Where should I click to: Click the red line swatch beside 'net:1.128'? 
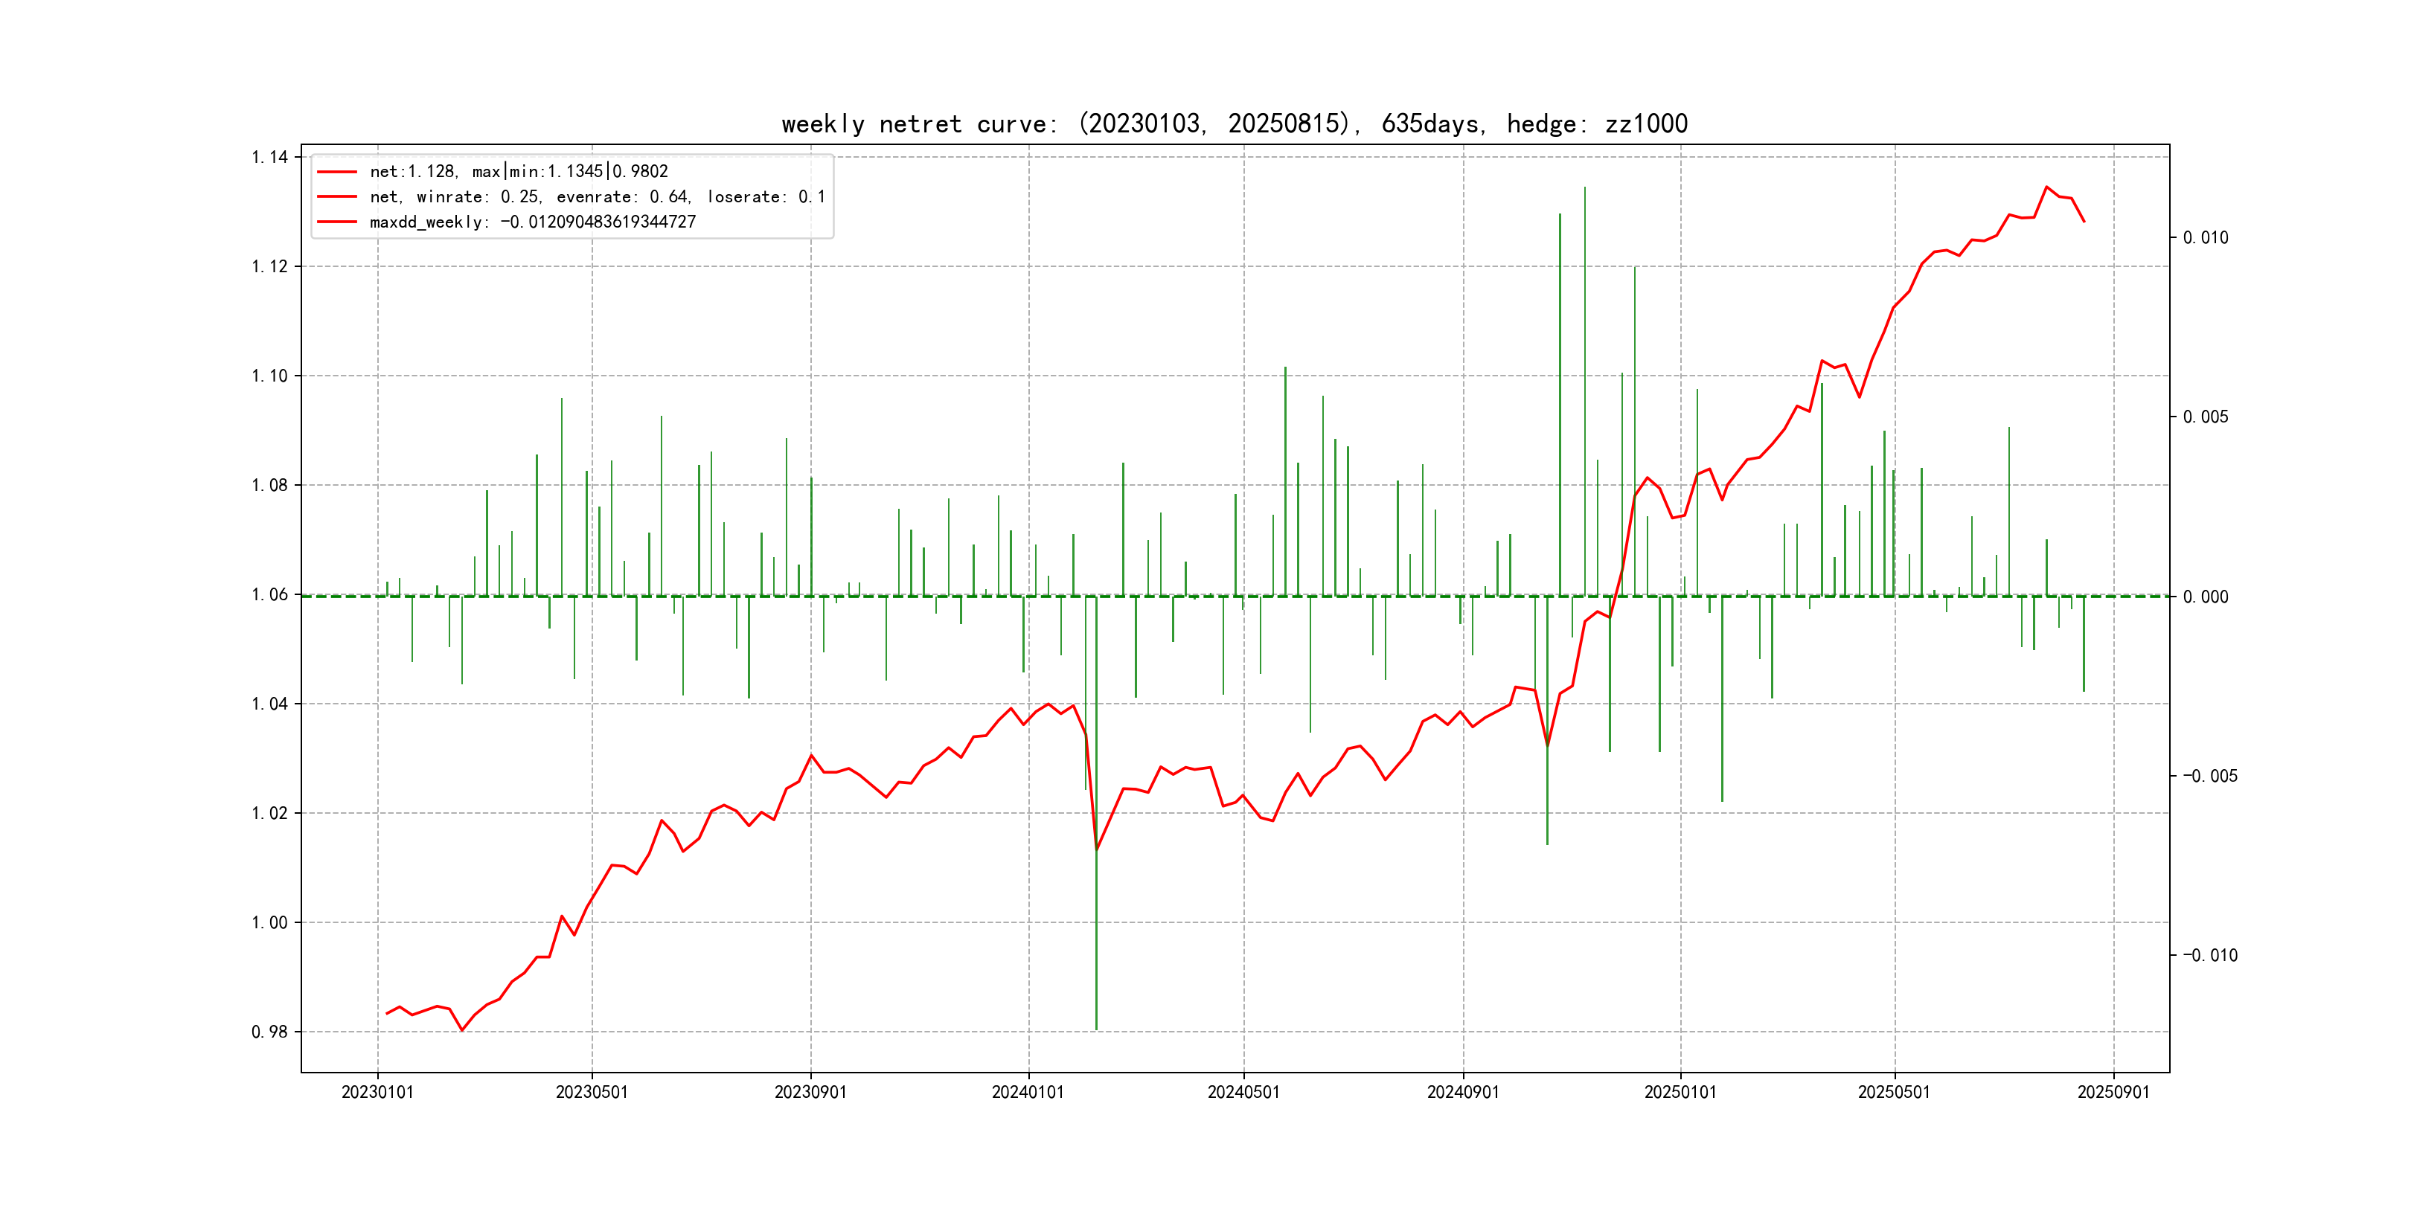(x=337, y=172)
